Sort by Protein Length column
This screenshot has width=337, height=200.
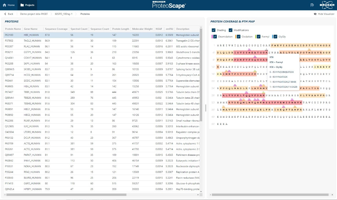click(121, 29)
